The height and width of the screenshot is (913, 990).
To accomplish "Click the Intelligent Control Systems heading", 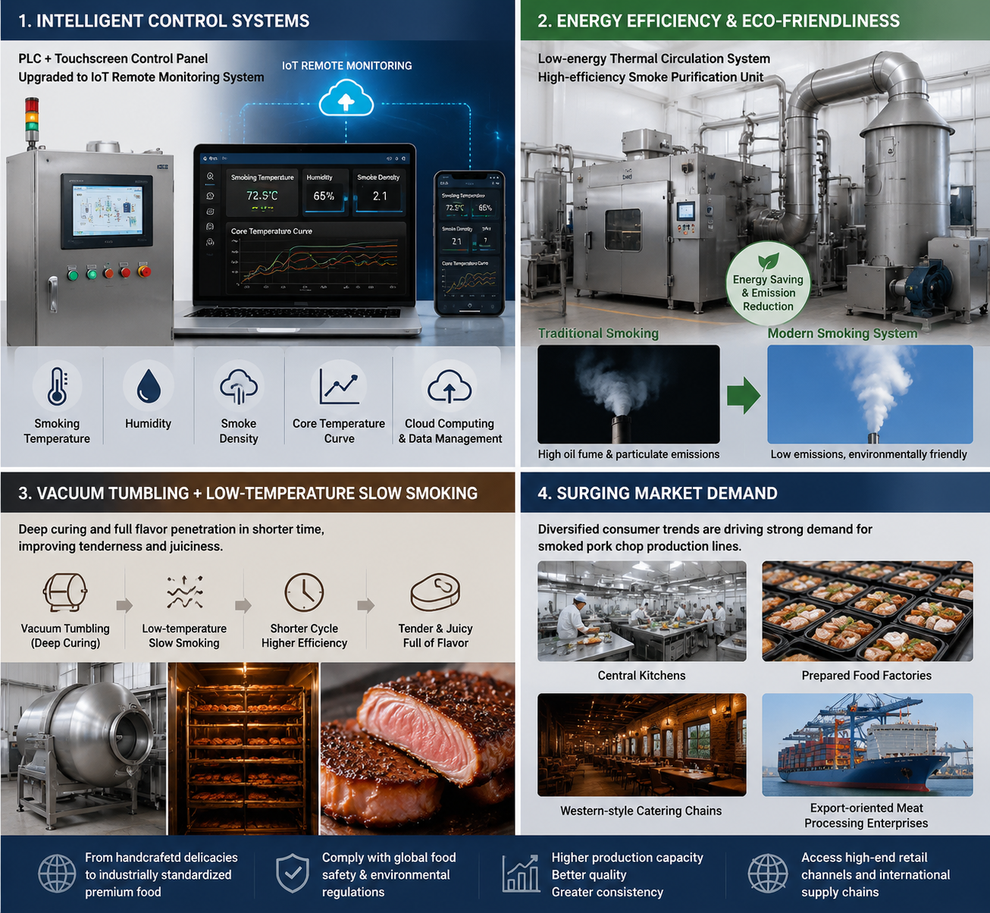I will pos(164,20).
